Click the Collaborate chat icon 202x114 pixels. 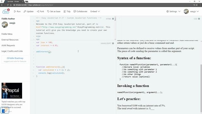[75, 11]
